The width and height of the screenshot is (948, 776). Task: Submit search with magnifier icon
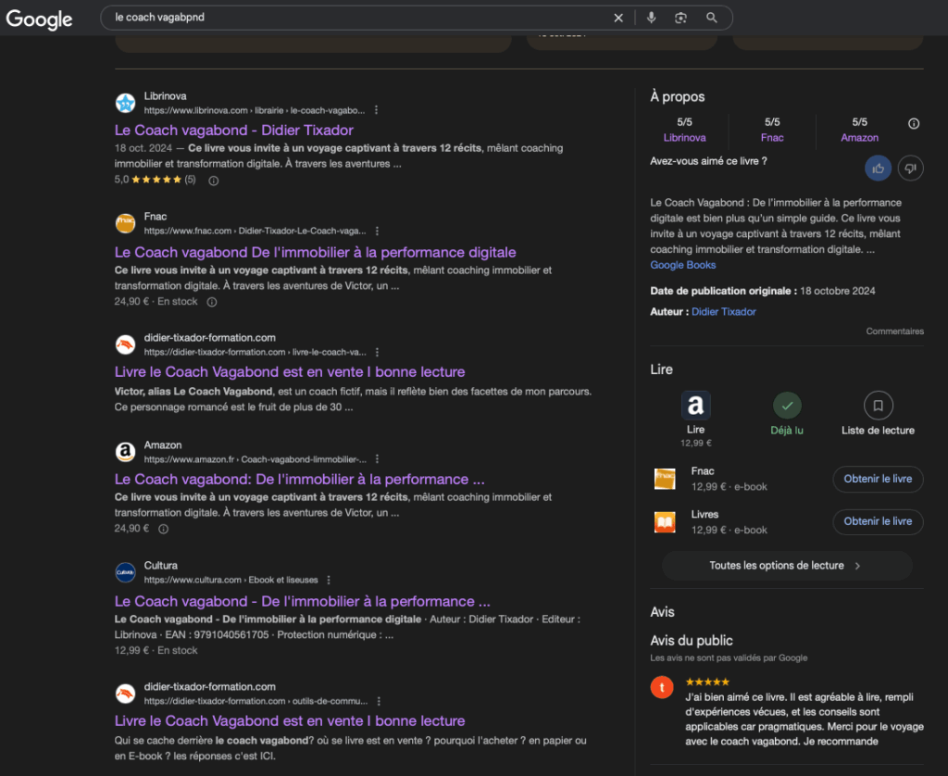click(712, 18)
